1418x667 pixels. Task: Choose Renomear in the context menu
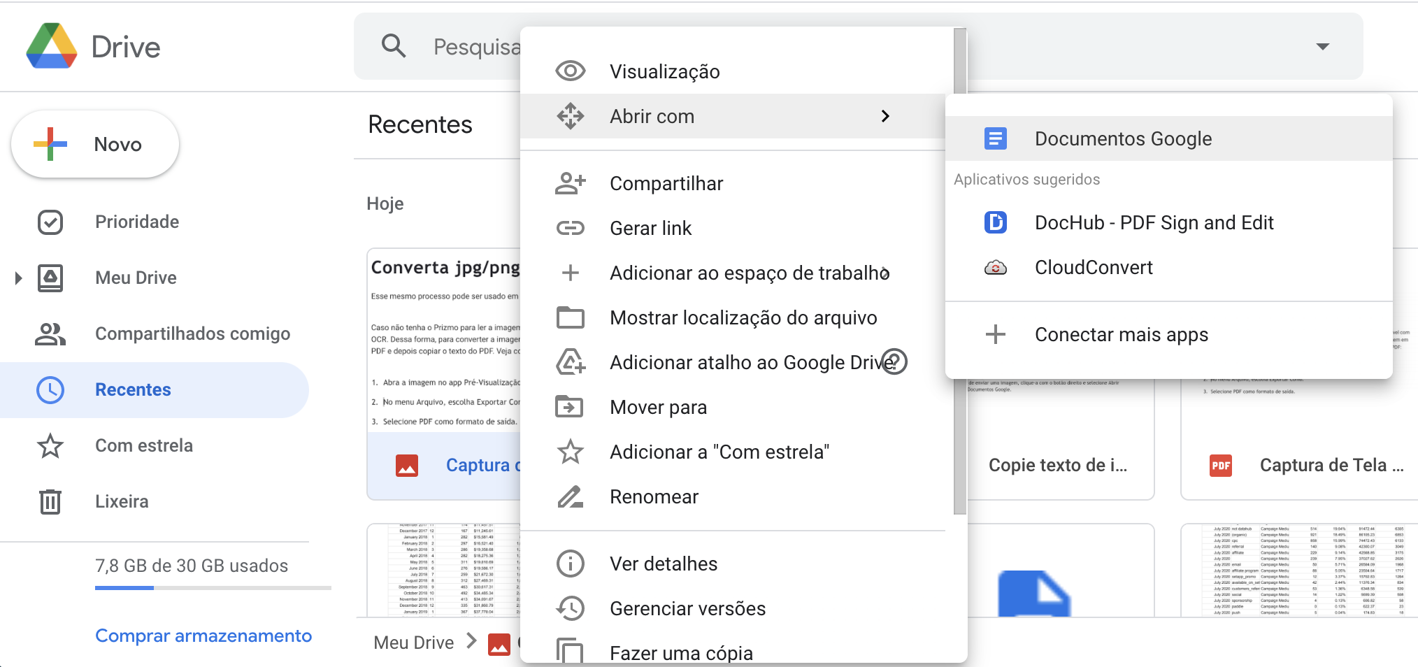[x=654, y=496]
